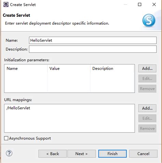The image size is (162, 163).
Task: Click Edit for initialization parameters
Action: pos(147,79)
